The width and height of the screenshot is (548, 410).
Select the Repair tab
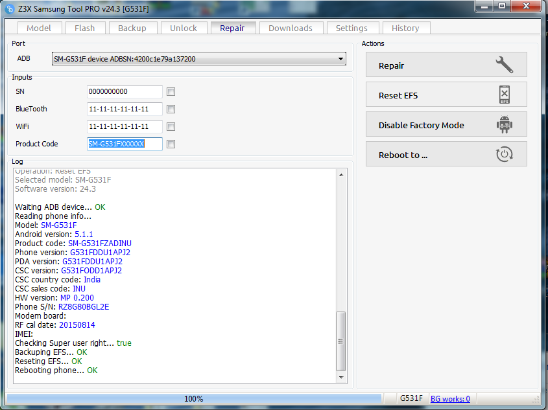point(232,28)
